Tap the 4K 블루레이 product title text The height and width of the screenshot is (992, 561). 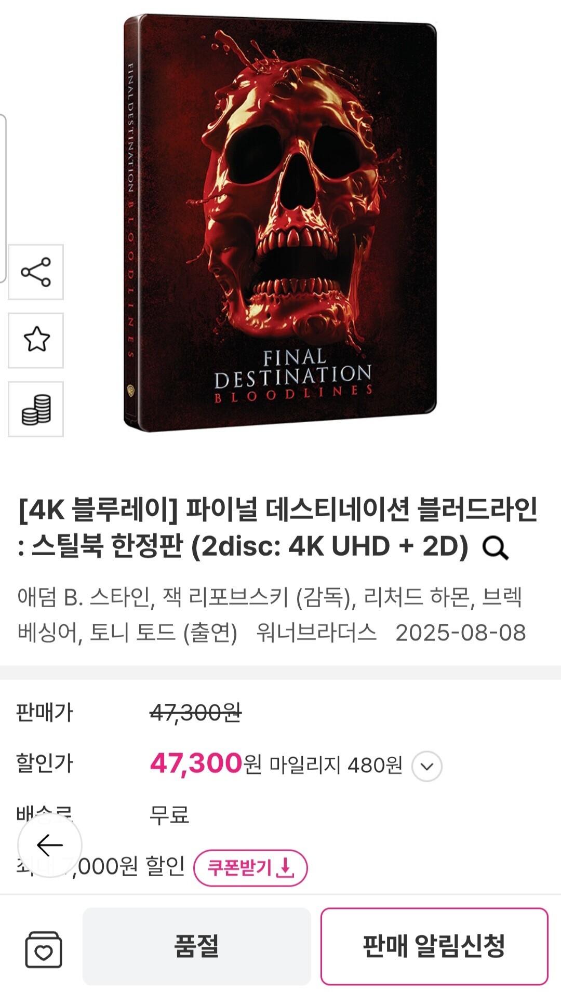[x=277, y=528]
